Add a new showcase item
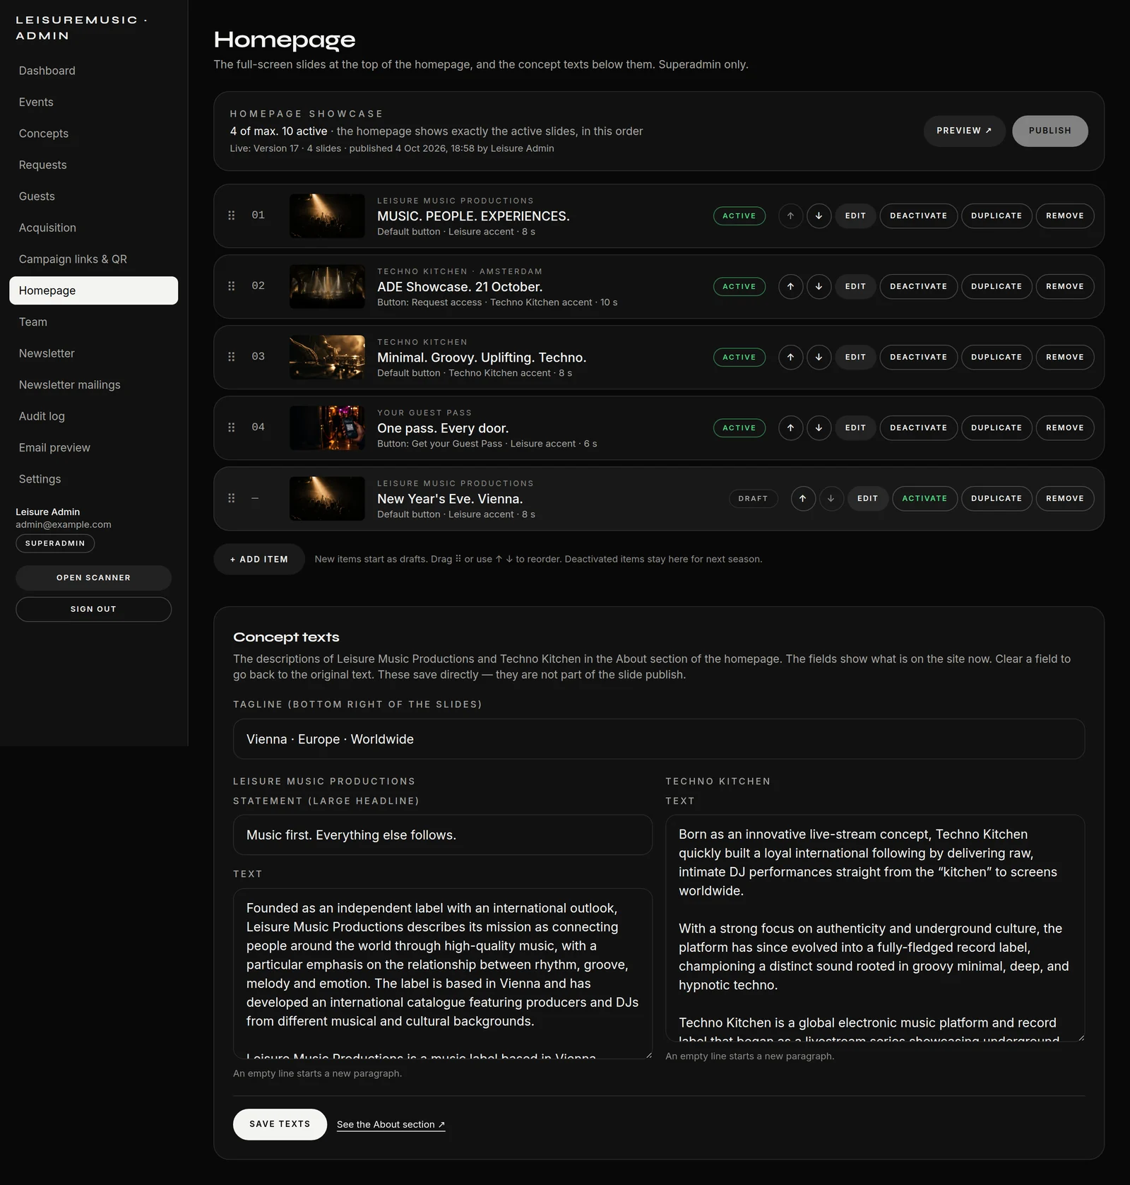This screenshot has width=1130, height=1185. [x=259, y=559]
